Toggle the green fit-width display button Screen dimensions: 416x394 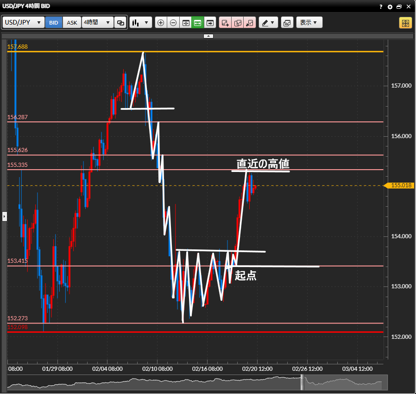[x=198, y=23]
